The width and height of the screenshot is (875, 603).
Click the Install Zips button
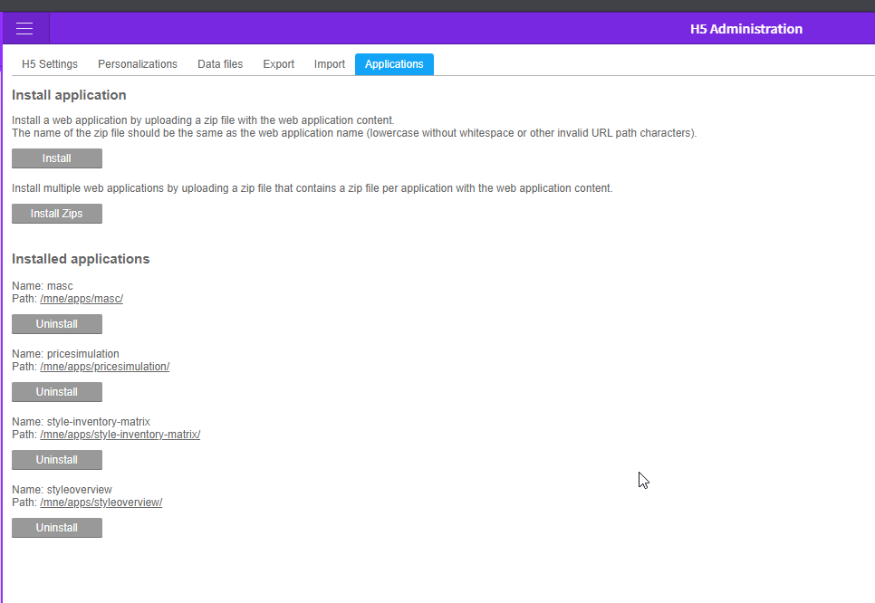57,214
